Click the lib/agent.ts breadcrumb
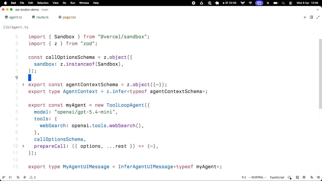Screen dimensions: 322x181 (x=16, y=27)
